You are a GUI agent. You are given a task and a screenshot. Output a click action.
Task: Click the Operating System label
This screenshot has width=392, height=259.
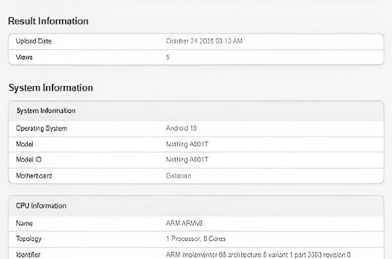coord(41,129)
